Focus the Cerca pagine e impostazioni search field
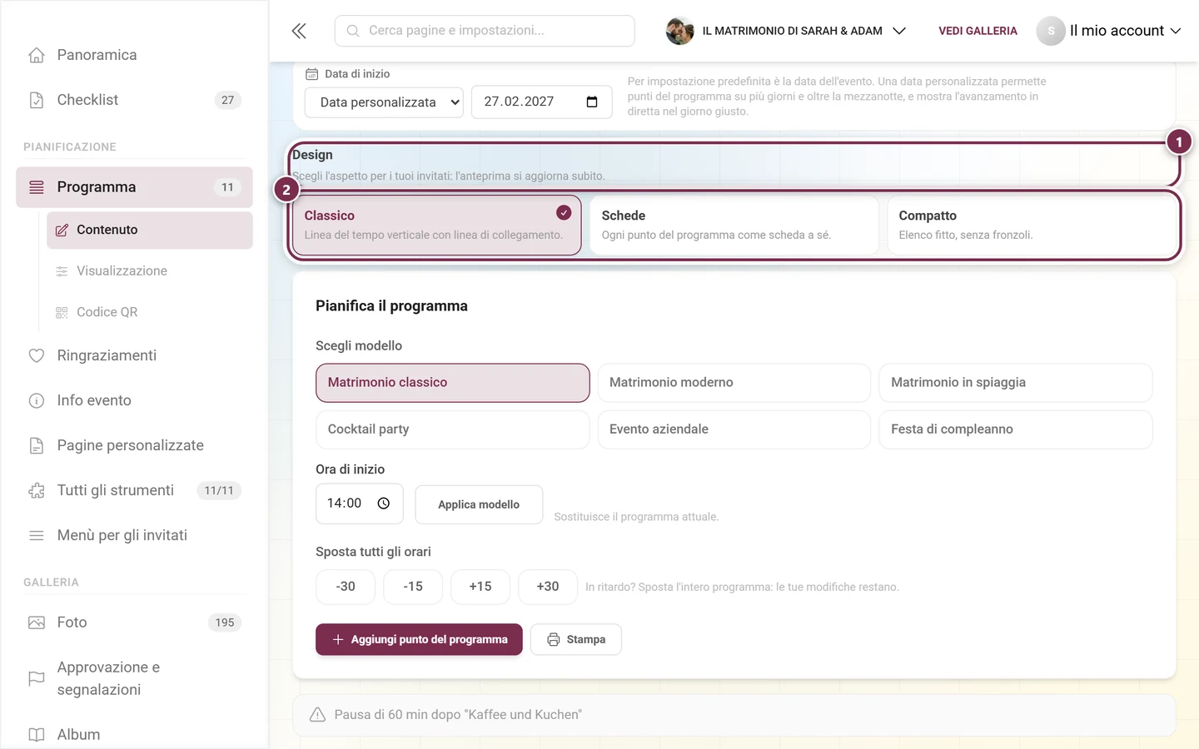 pyautogui.click(x=485, y=31)
